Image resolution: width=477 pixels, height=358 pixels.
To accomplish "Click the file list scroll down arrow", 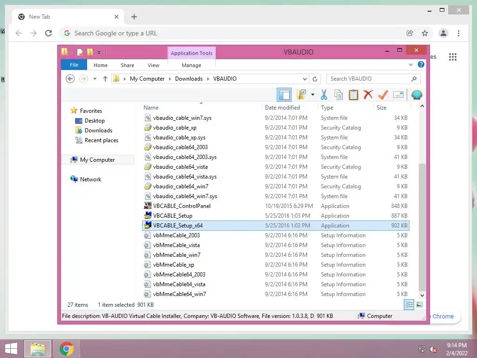I will pos(422,295).
